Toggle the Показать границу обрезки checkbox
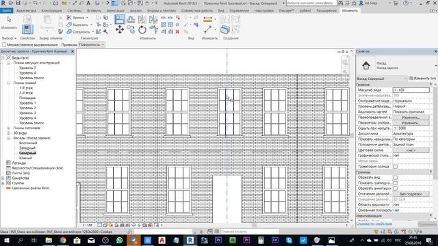Image resolution: width=438 pixels, height=246 pixels. click(396, 183)
